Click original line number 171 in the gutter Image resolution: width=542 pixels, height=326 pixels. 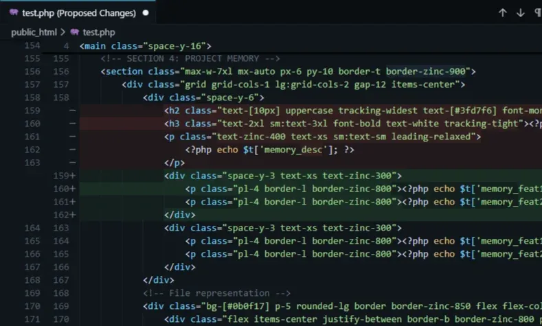click(x=32, y=319)
